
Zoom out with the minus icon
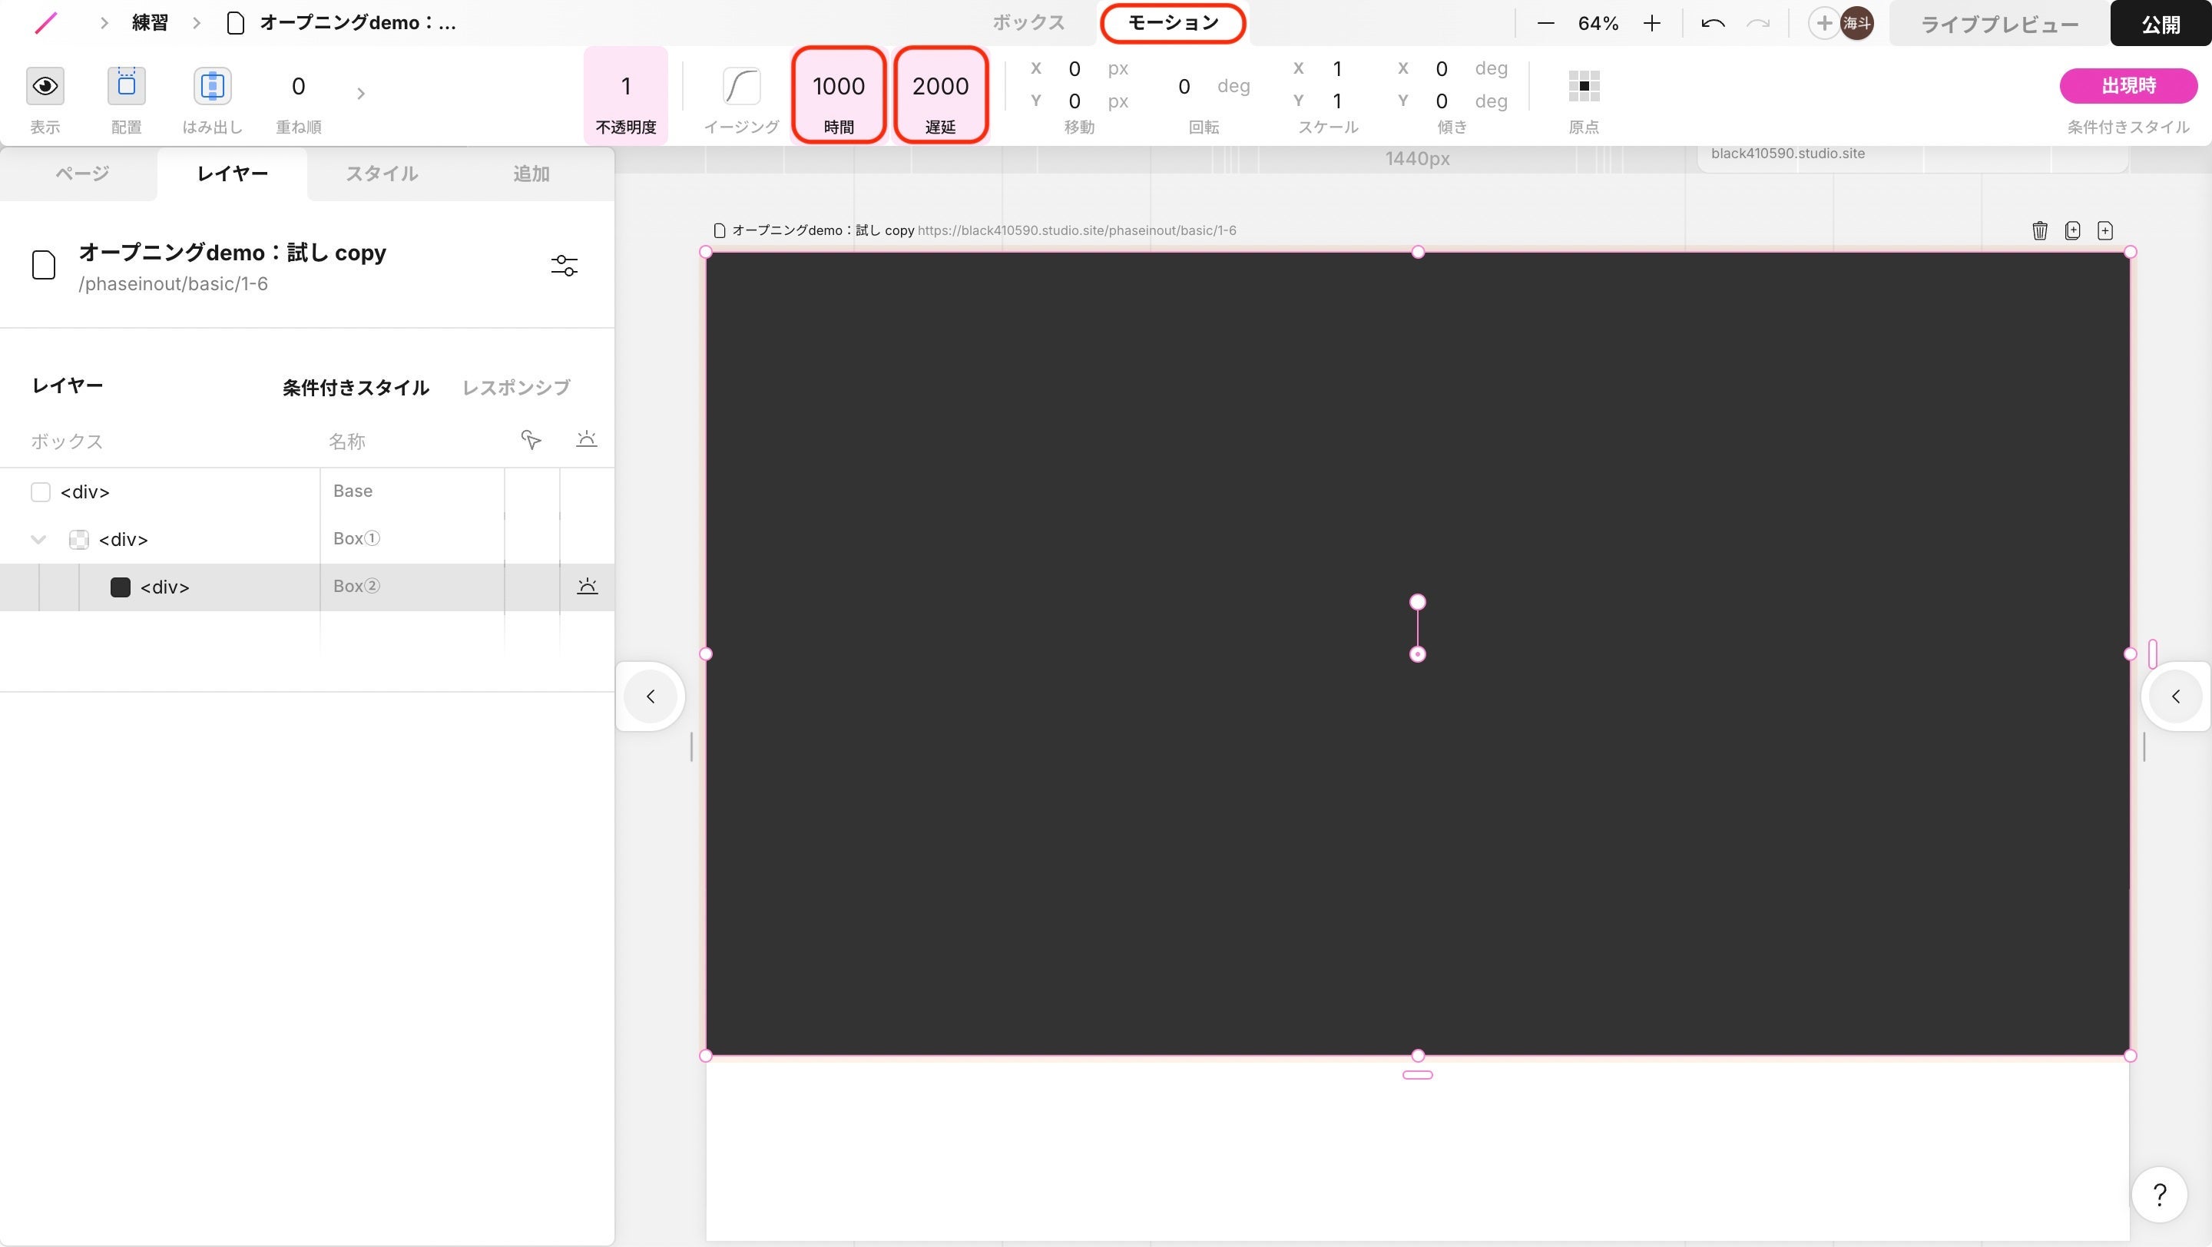pyautogui.click(x=1545, y=23)
